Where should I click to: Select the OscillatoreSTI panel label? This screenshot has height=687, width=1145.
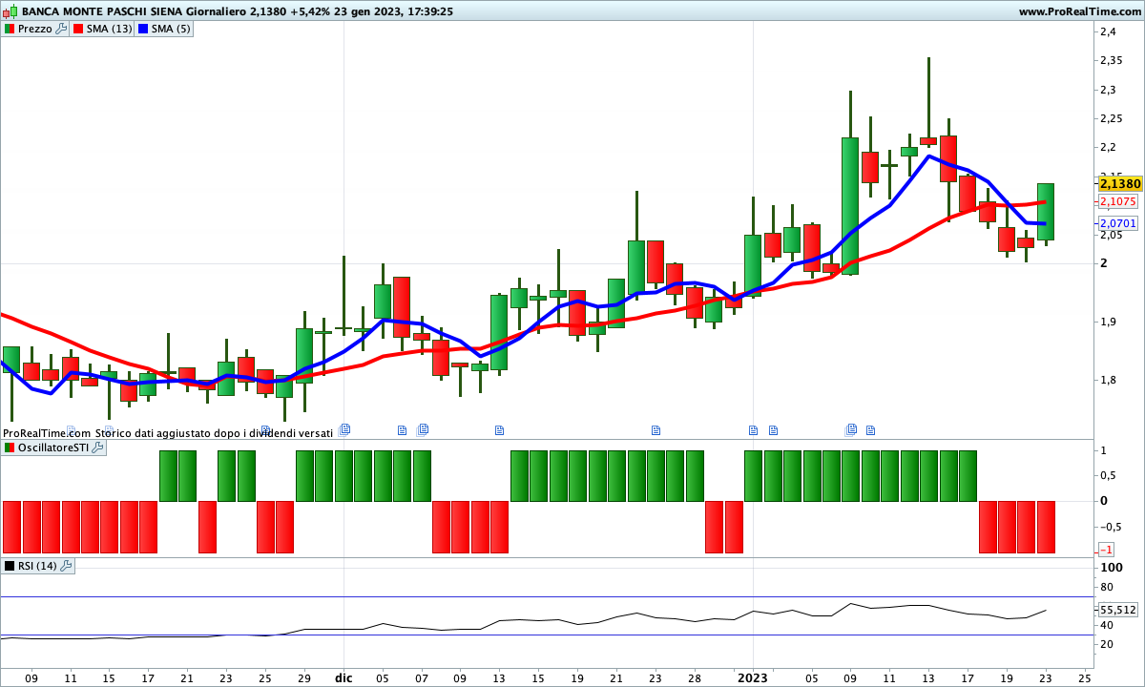click(53, 448)
